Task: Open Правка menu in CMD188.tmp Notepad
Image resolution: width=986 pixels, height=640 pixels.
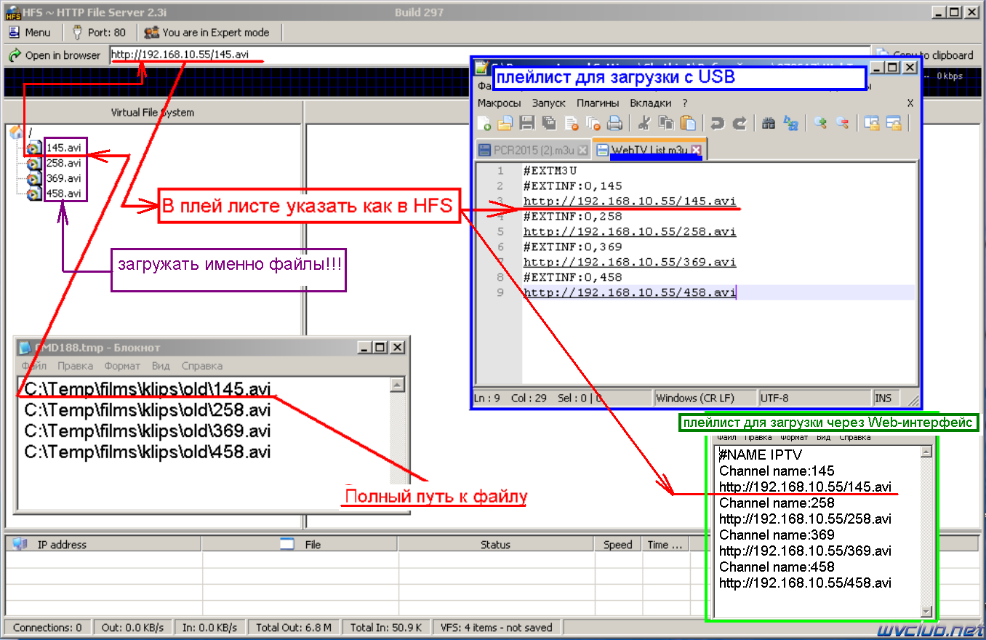Action: click(76, 366)
